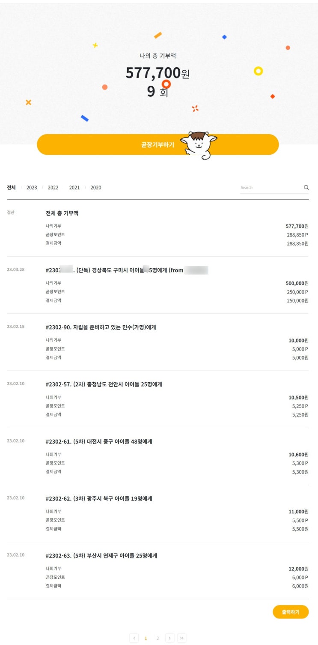Open page 2 in pagination
The height and width of the screenshot is (645, 318).
click(x=158, y=638)
